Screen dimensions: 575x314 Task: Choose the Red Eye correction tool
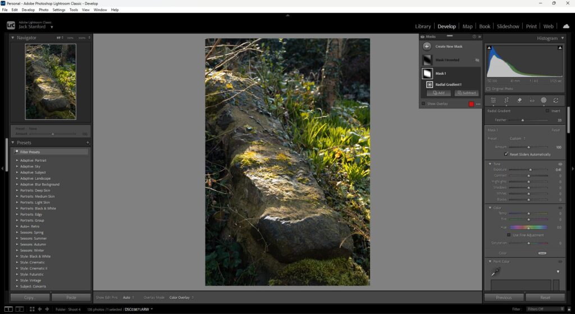click(532, 100)
